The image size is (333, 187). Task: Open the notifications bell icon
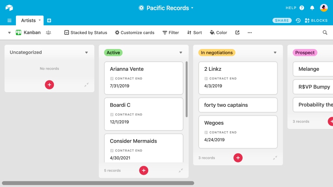click(312, 8)
